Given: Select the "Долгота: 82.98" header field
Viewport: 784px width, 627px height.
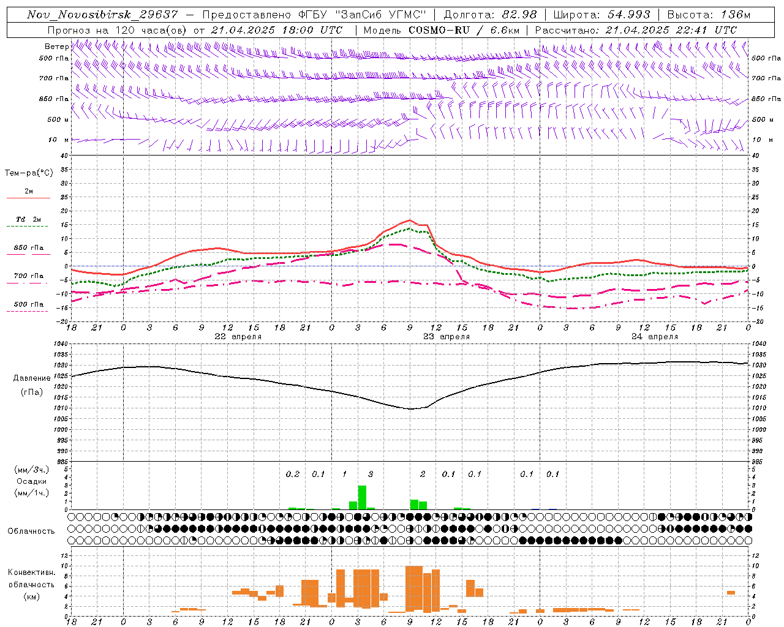Looking at the screenshot, I should [490, 15].
